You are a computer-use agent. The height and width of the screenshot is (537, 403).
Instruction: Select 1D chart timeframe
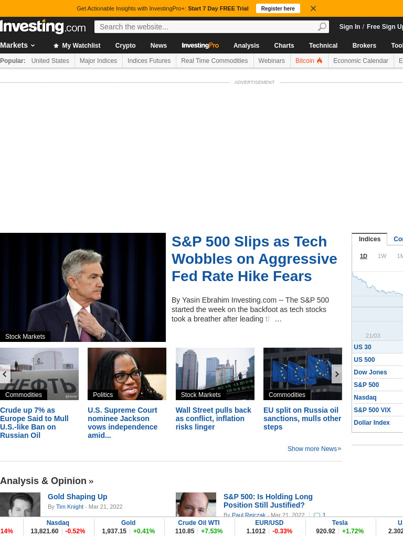364,256
